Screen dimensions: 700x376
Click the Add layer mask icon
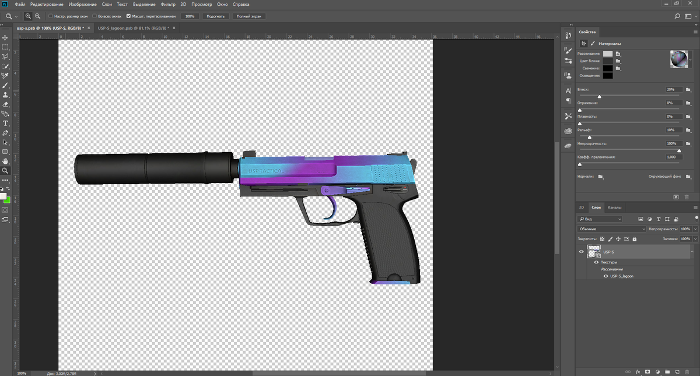(x=647, y=371)
